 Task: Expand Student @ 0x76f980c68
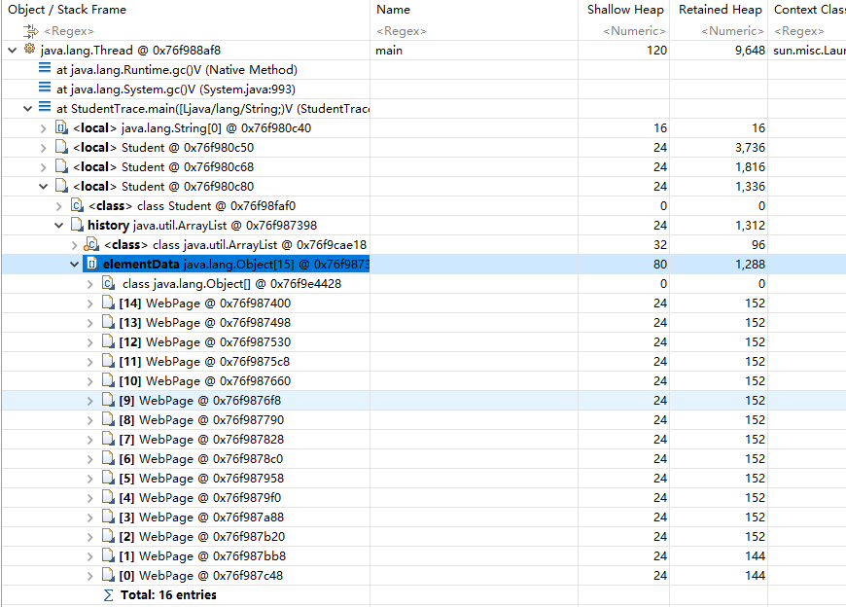click(x=44, y=167)
